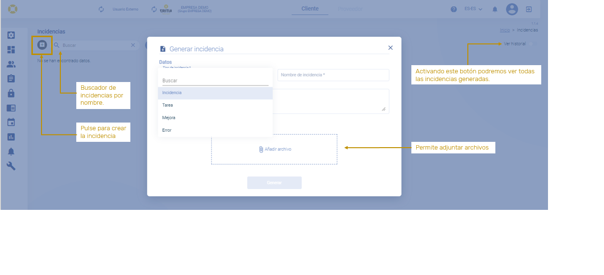Open the users icon in sidebar

point(11,64)
